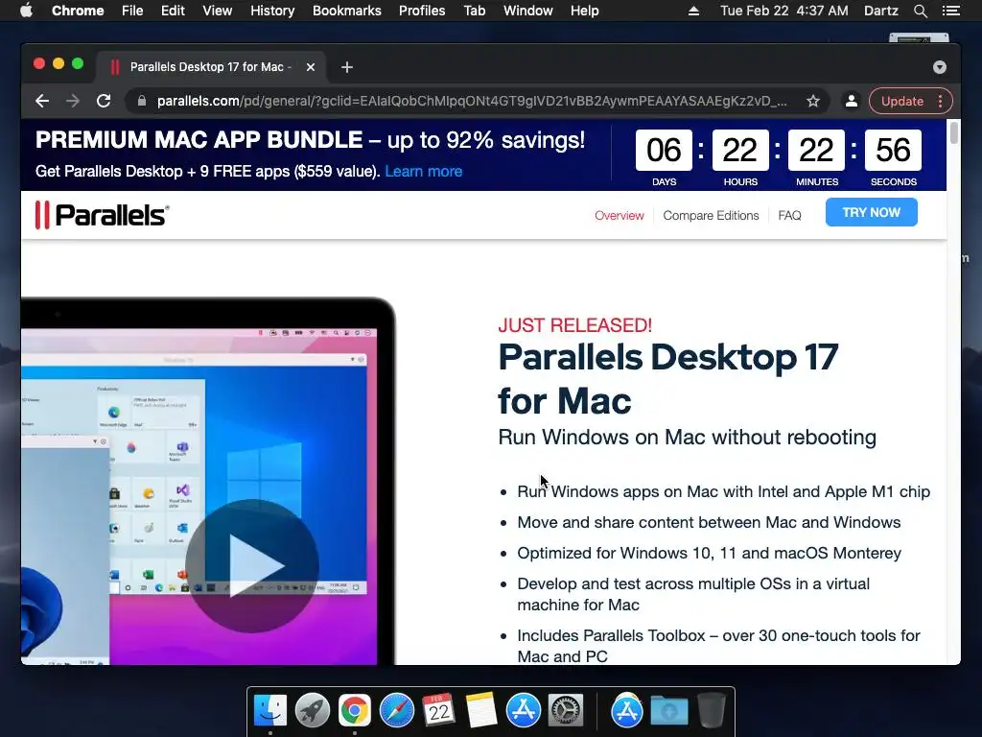The image size is (982, 737).
Task: Follow the Learn more link in the banner
Action: coord(423,171)
